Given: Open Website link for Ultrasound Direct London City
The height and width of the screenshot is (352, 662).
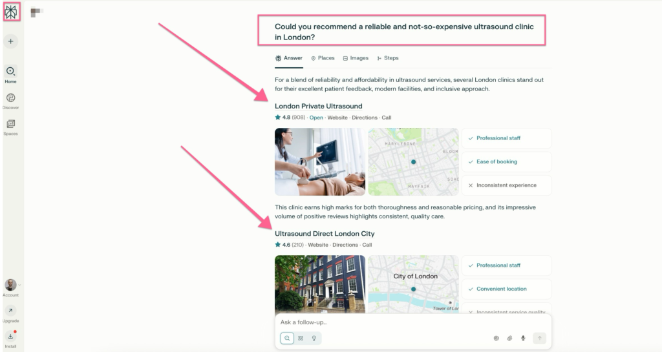Looking at the screenshot, I should (318, 245).
